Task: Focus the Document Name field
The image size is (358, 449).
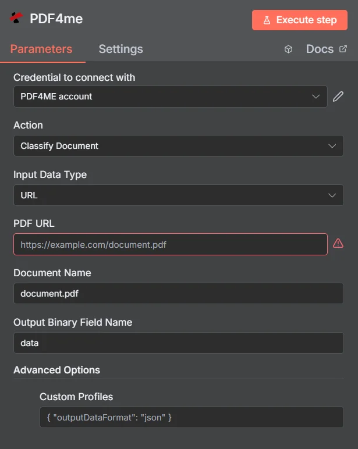Action: 178,294
